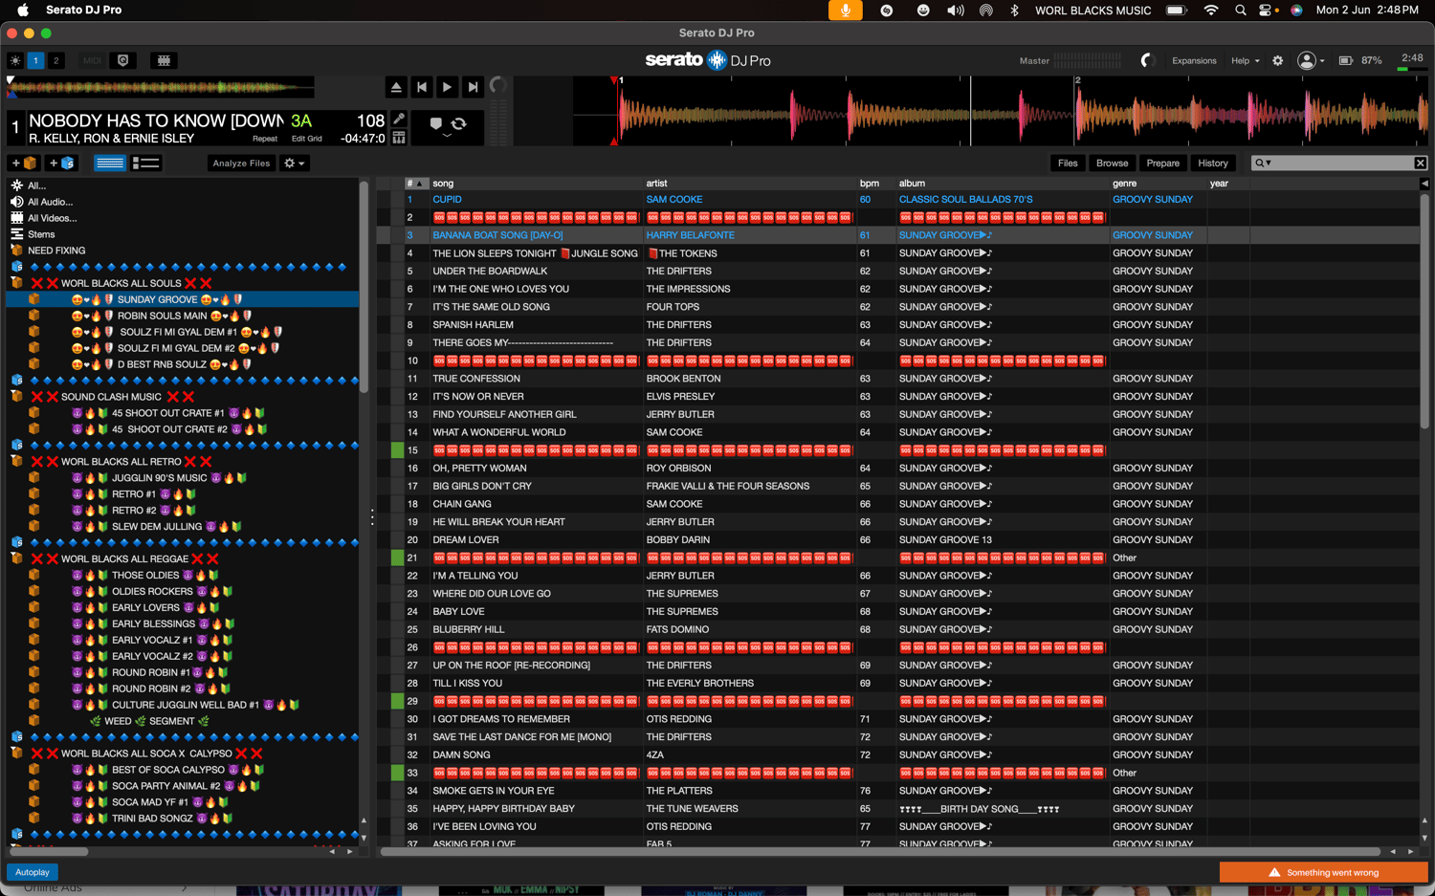The width and height of the screenshot is (1435, 896).
Task: Click the Stems icon in the crate list
Action: pos(16,234)
